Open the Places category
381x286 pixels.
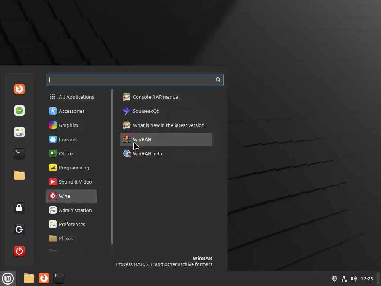[71, 238]
